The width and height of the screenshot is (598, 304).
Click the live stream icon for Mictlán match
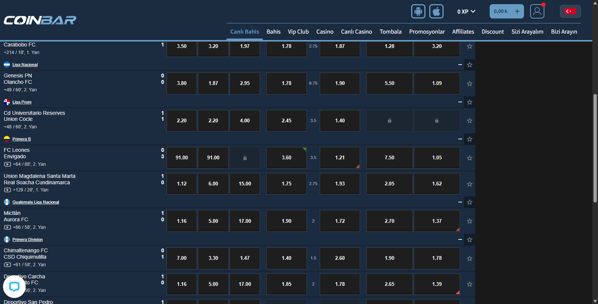(7, 227)
